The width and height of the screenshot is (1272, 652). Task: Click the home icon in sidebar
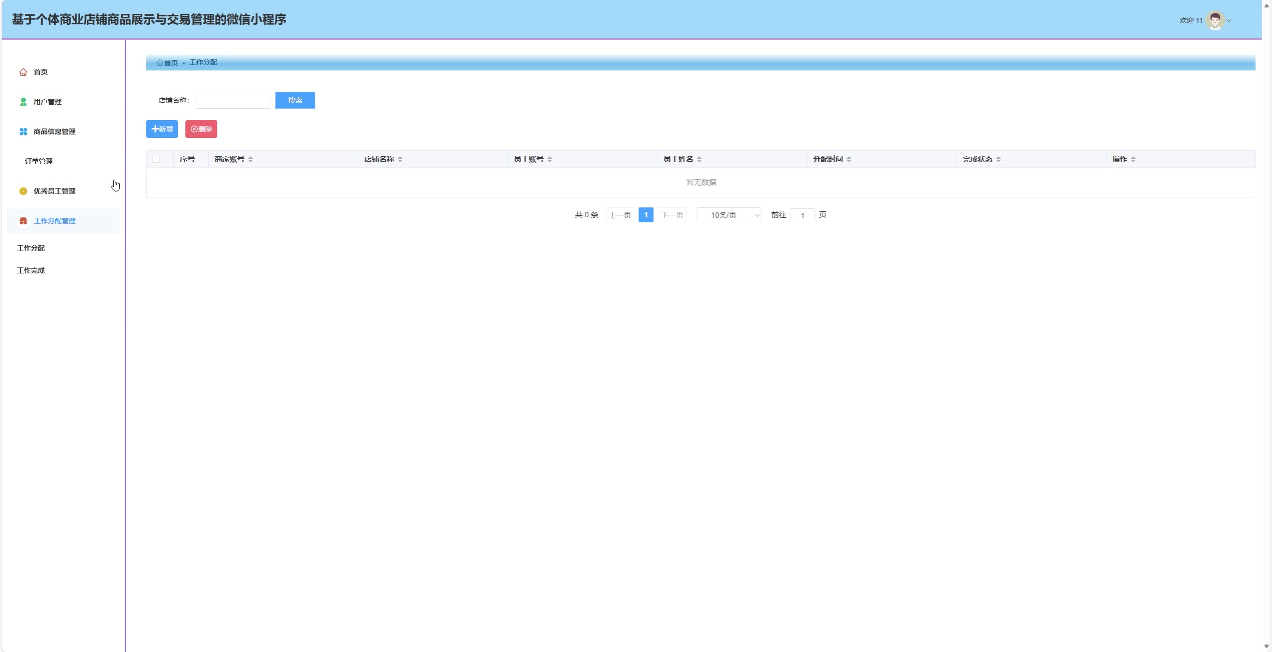23,72
